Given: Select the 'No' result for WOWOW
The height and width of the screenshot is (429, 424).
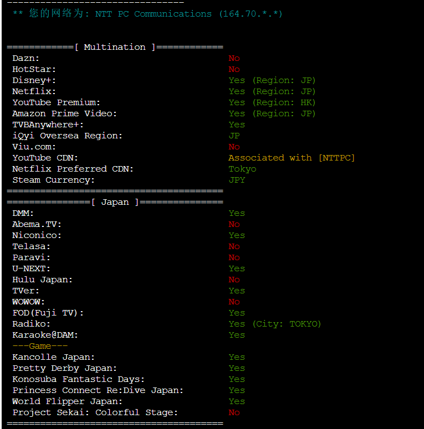Looking at the screenshot, I should click(x=234, y=302).
